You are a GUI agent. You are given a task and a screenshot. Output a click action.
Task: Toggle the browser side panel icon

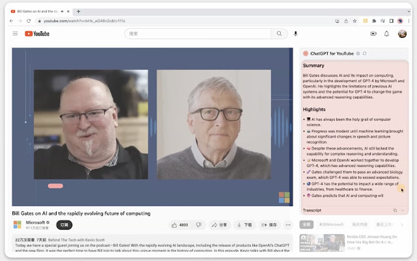[392, 21]
